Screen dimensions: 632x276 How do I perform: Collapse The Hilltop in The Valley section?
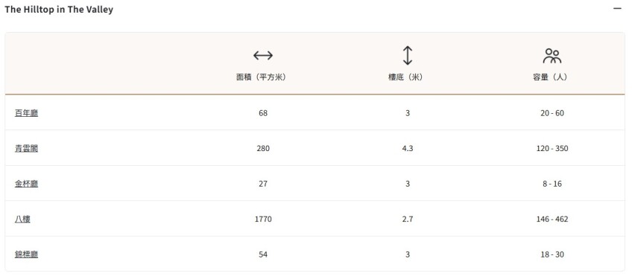pyautogui.click(x=617, y=8)
